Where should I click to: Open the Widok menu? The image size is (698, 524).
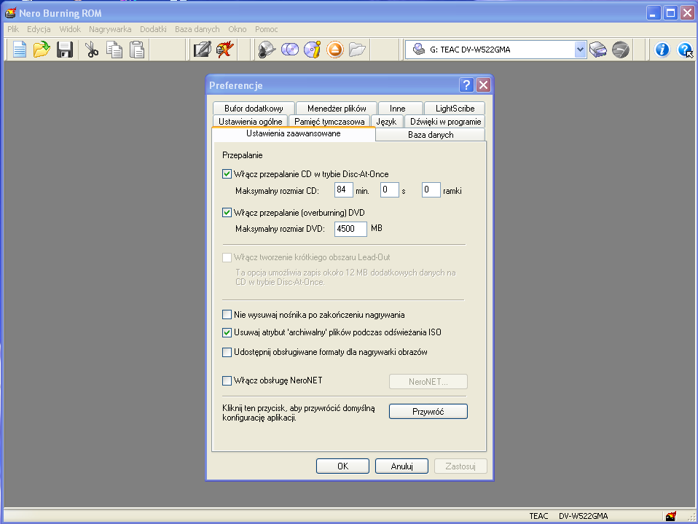point(70,29)
